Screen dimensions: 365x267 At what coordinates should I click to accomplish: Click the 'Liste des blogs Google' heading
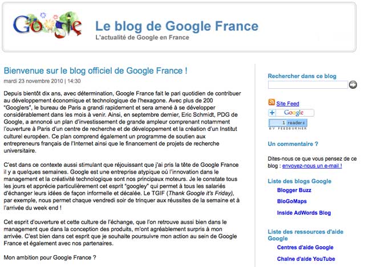click(300, 180)
